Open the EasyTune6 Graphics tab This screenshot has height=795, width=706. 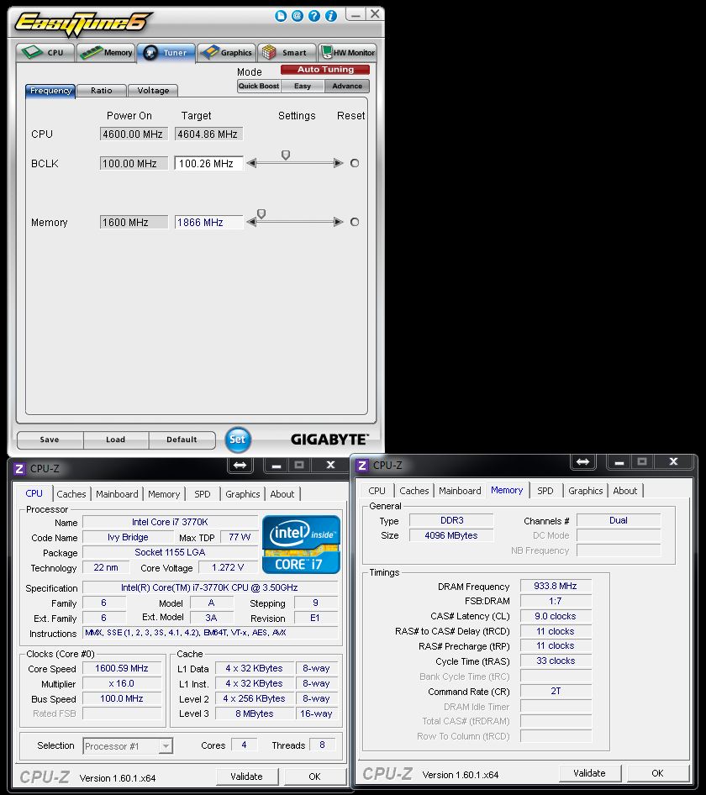pyautogui.click(x=226, y=52)
